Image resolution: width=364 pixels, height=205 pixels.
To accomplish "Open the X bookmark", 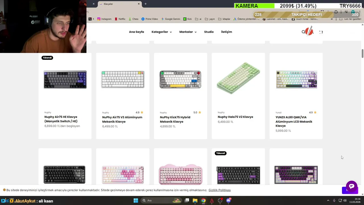I will [x=91, y=19].
